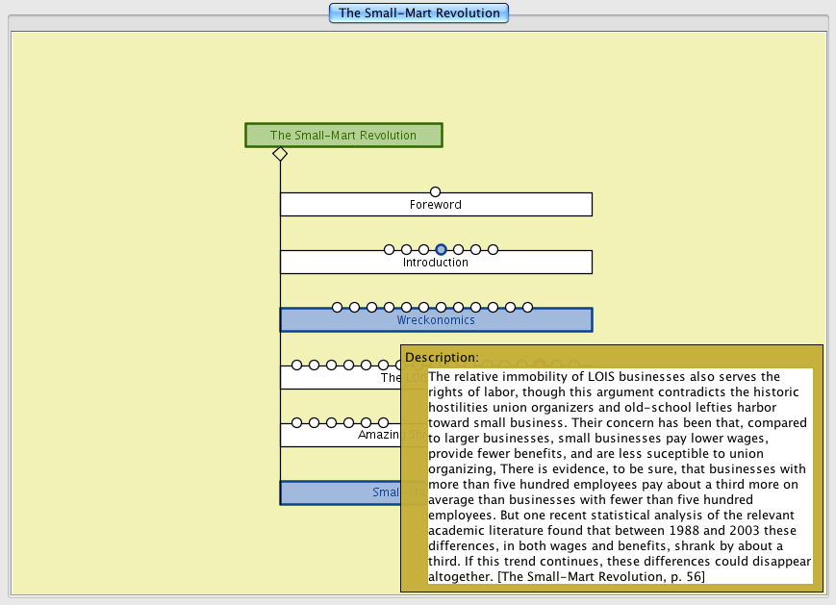The image size is (836, 605).
Task: Click the second circle above Introduction
Action: point(406,250)
